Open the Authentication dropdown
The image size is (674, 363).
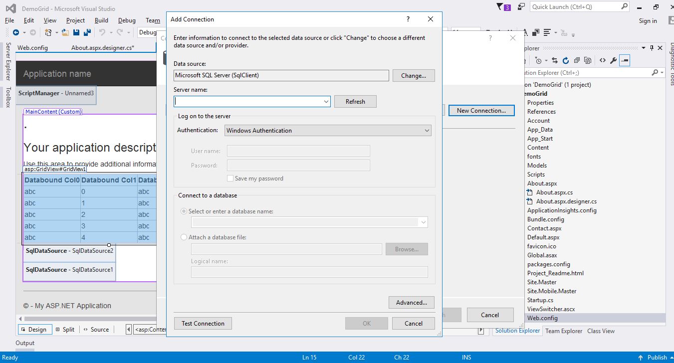(427, 130)
